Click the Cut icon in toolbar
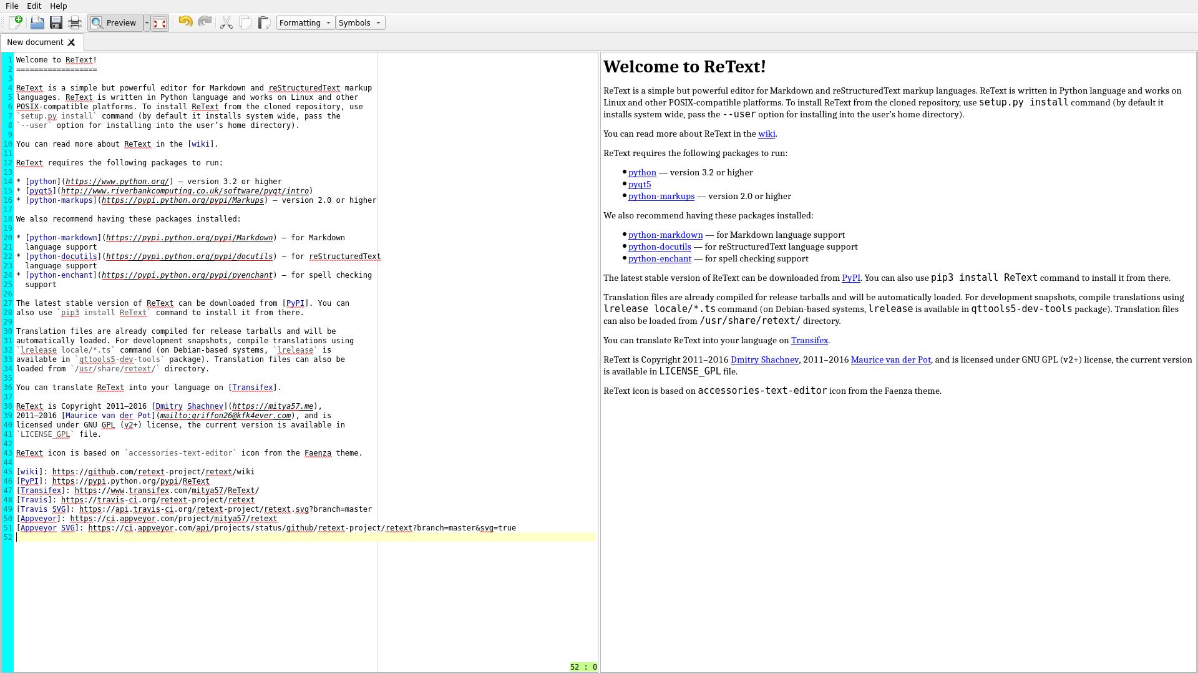This screenshot has width=1198, height=674. point(226,22)
